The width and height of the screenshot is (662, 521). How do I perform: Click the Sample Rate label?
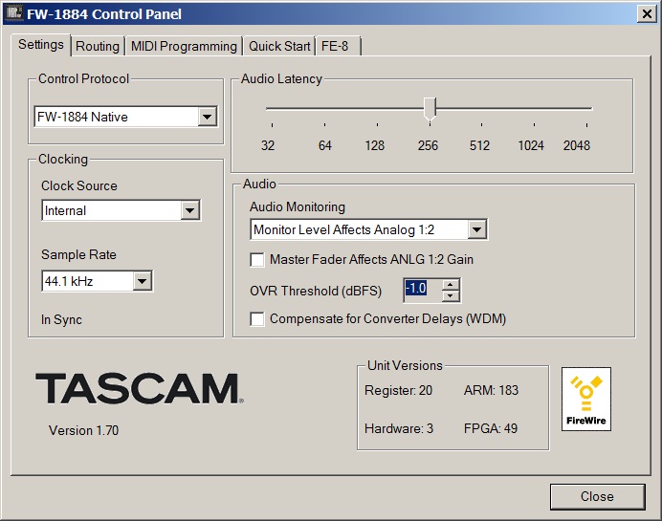[x=78, y=255]
